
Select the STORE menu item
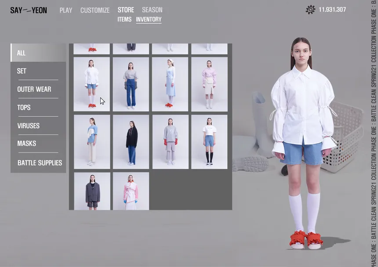point(126,10)
